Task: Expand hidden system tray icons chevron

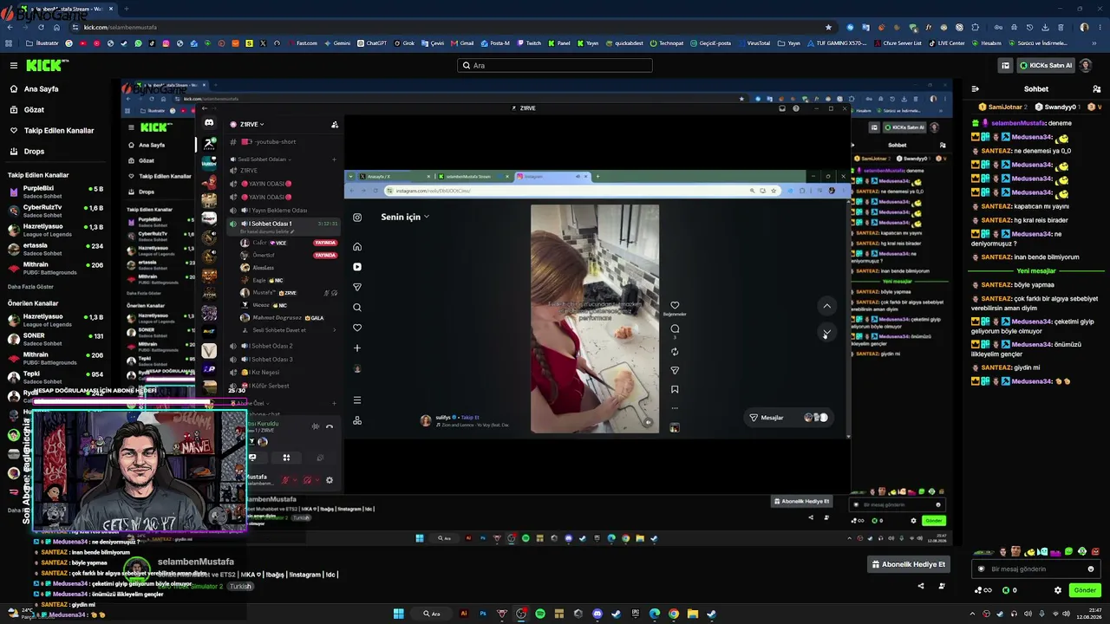Action: pos(973,614)
